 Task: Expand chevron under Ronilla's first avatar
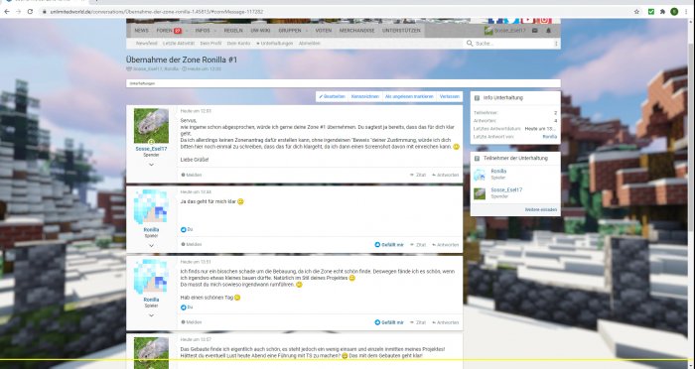(151, 245)
